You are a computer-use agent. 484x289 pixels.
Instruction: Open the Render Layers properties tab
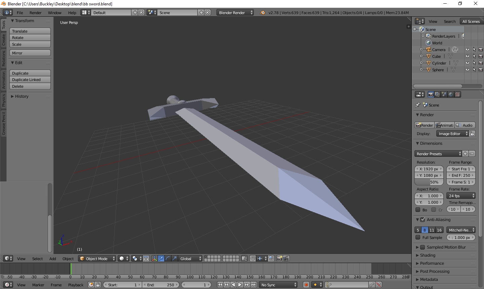[437, 94]
